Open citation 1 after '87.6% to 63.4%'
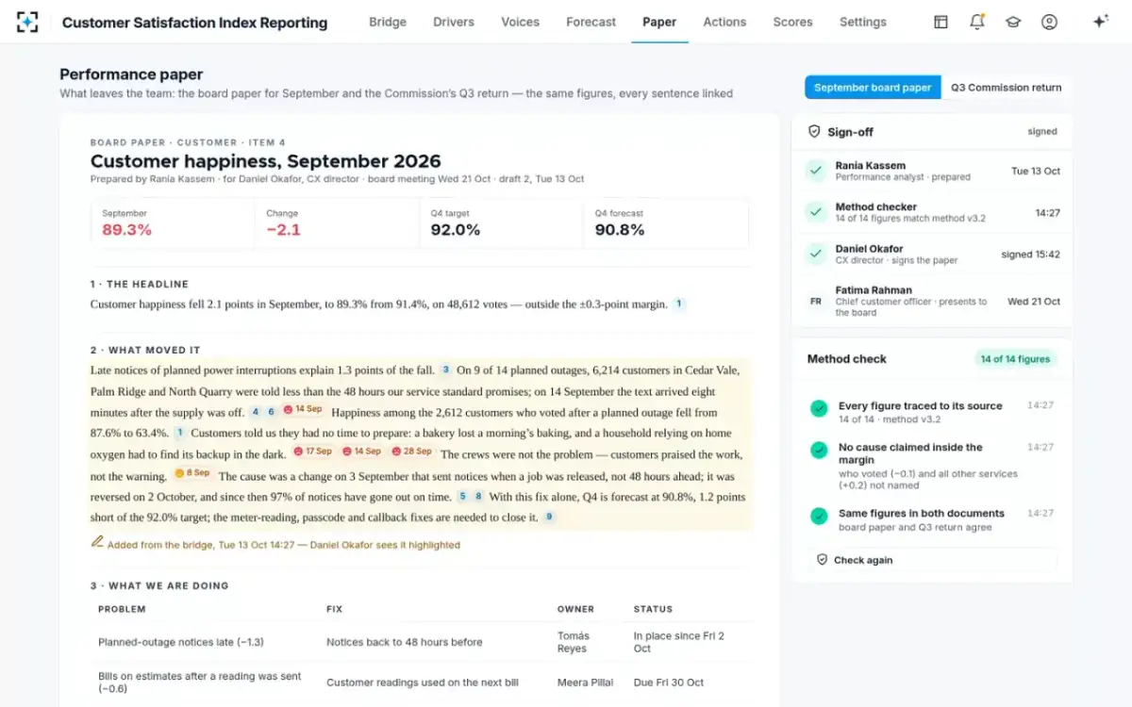The width and height of the screenshot is (1132, 707). coord(179,433)
